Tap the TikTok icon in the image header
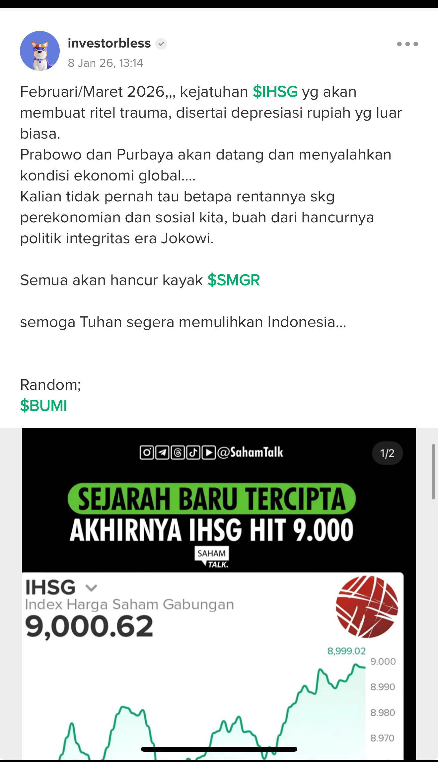Screen dimensions: 438x762 pyautogui.click(x=193, y=453)
